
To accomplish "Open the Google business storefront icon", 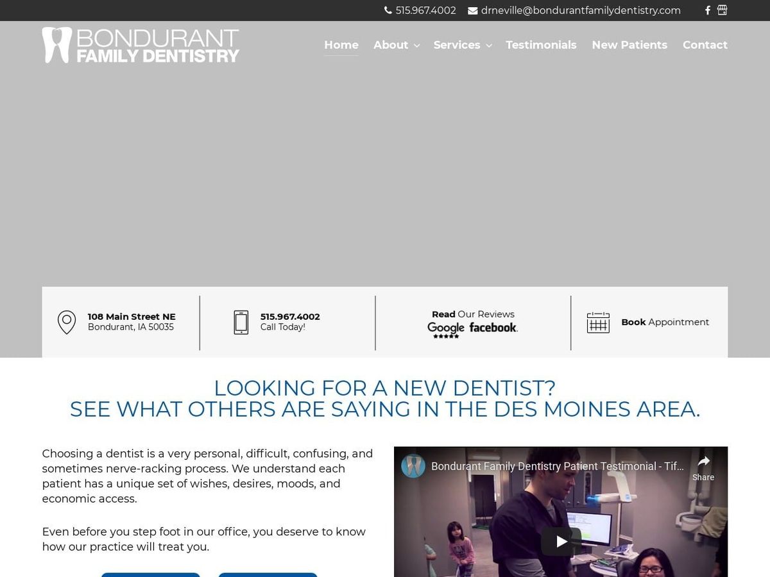I will 722,10.
